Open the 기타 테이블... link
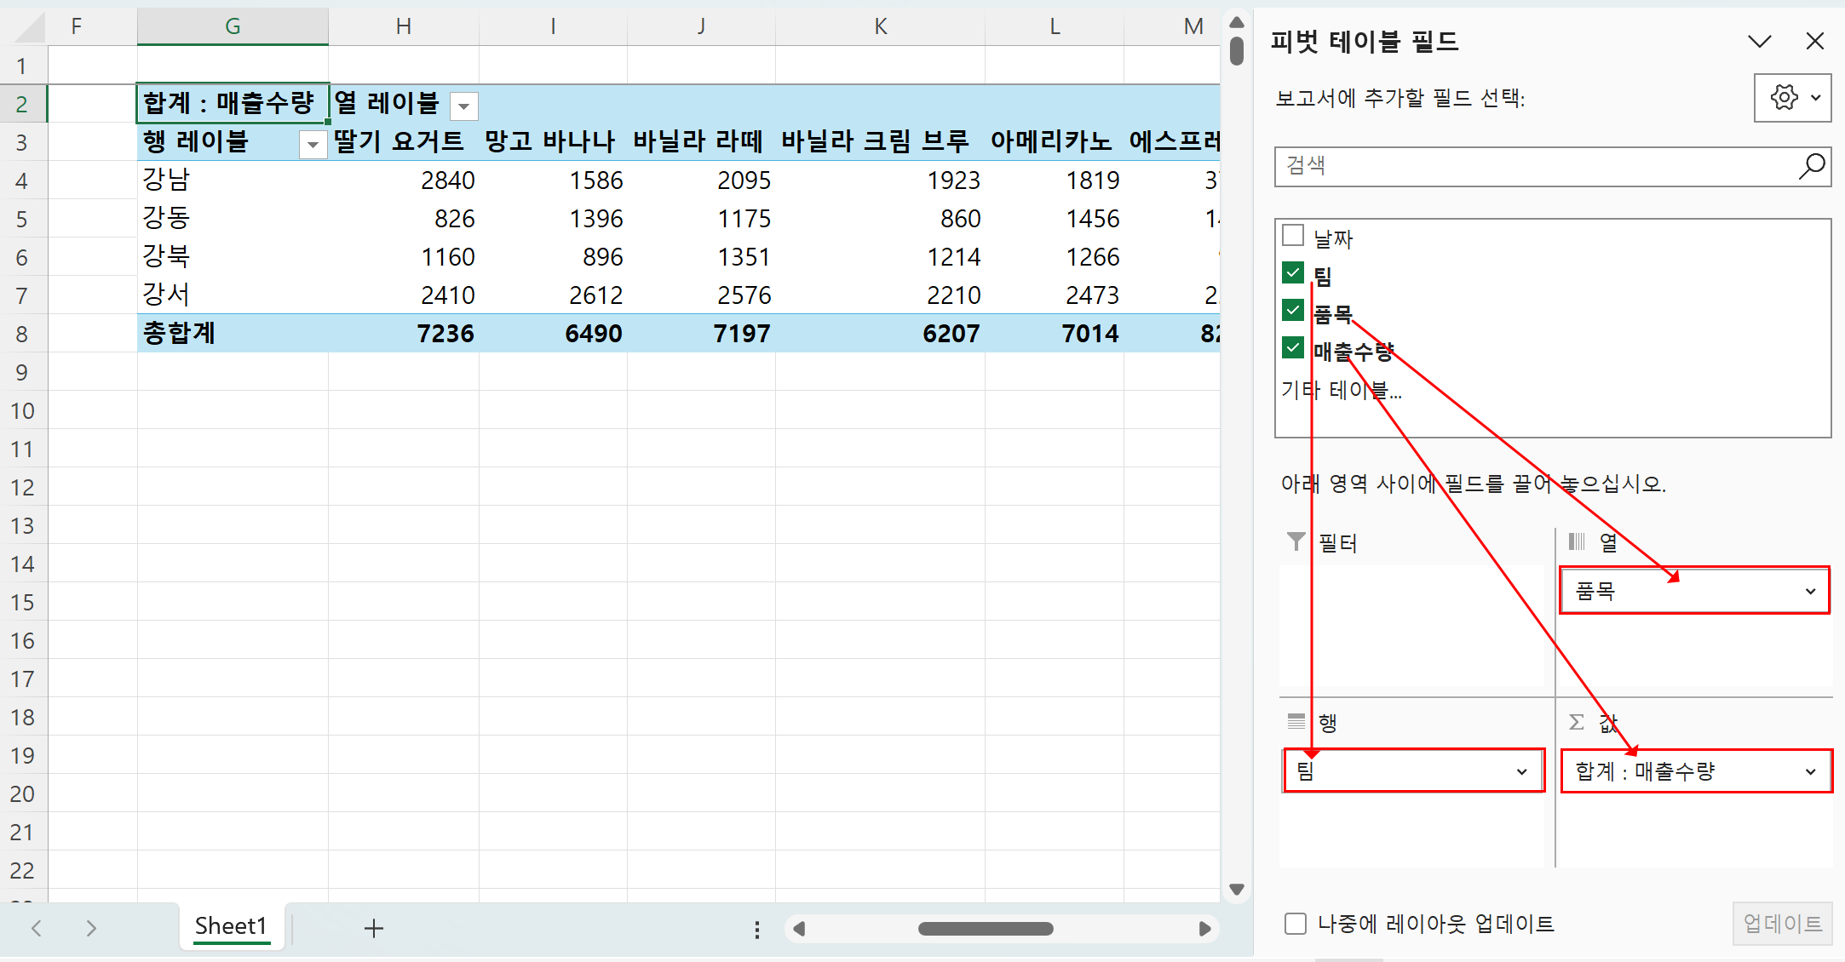This screenshot has height=962, width=1845. click(x=1342, y=390)
